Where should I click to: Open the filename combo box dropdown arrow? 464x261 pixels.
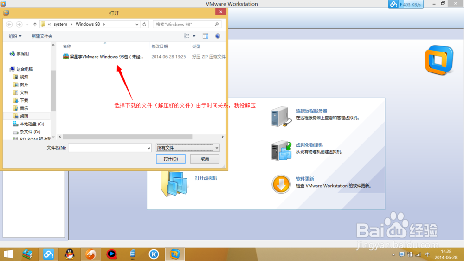(x=149, y=148)
